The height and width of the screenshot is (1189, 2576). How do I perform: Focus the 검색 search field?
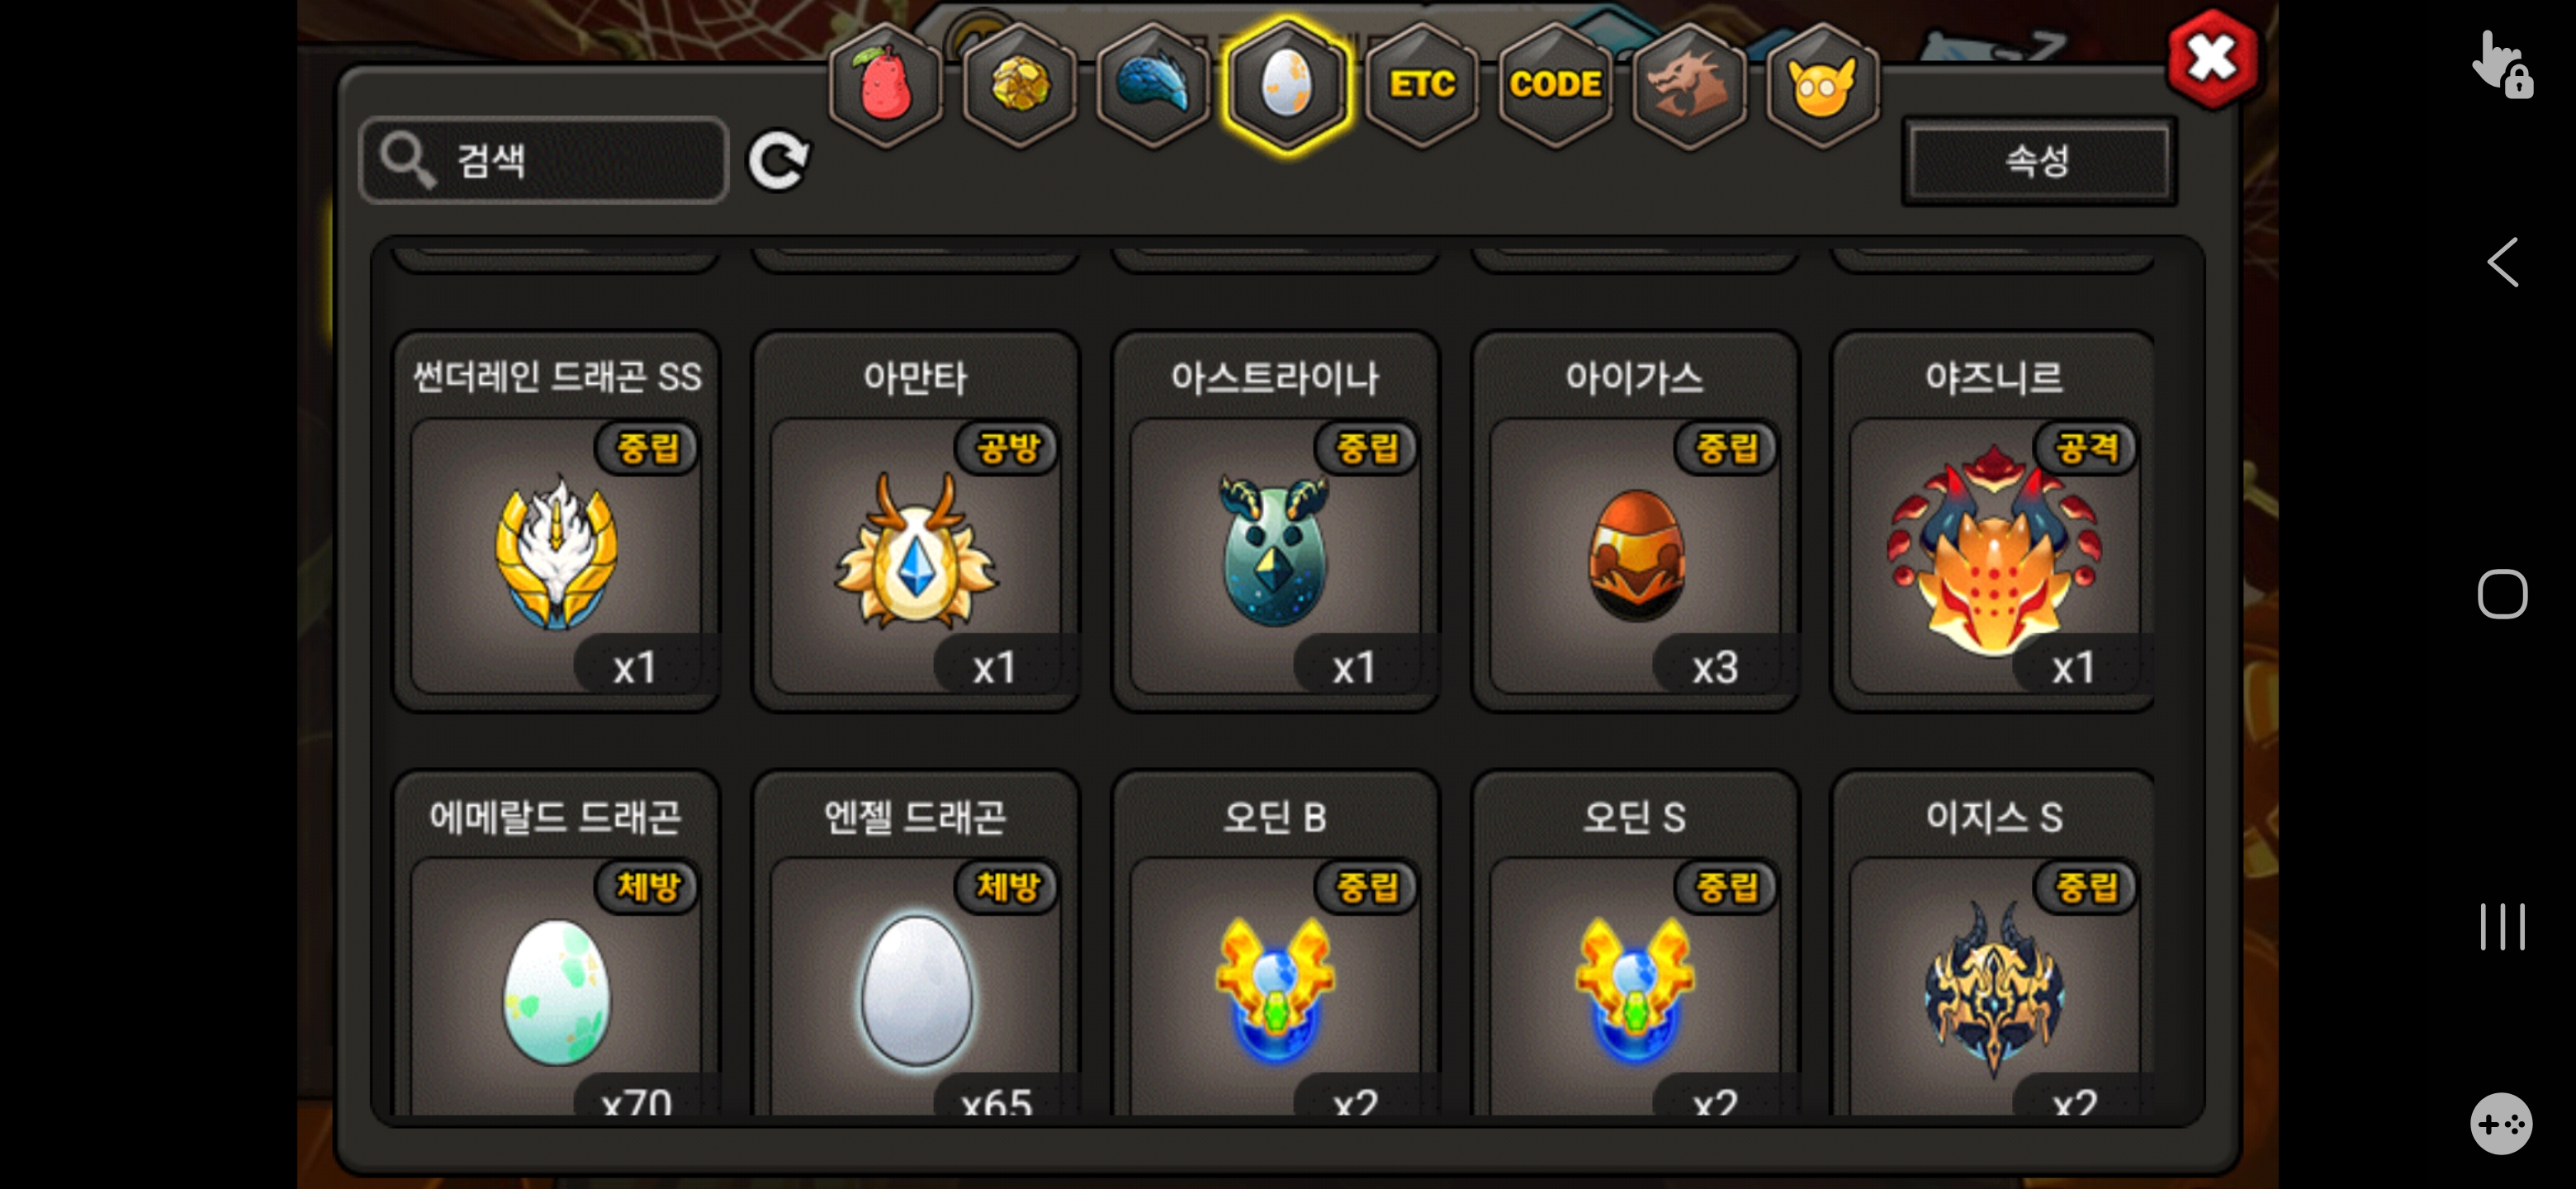(544, 160)
